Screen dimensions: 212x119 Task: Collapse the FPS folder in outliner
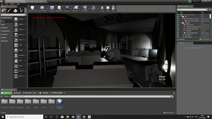(182, 17)
